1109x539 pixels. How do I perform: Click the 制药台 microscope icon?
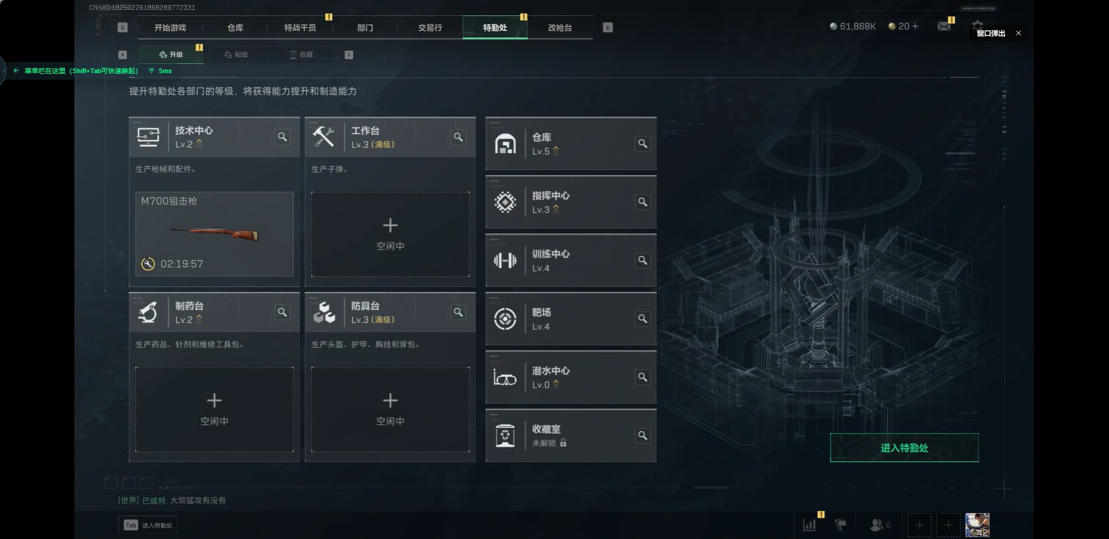point(148,312)
